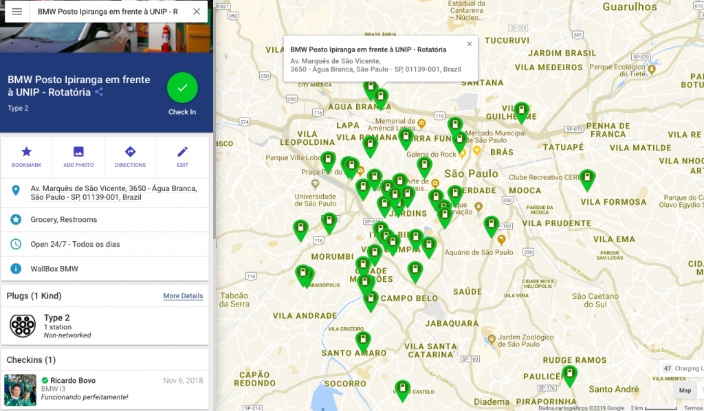
Task: Click the search field with BMW Posto text
Action: tap(108, 12)
